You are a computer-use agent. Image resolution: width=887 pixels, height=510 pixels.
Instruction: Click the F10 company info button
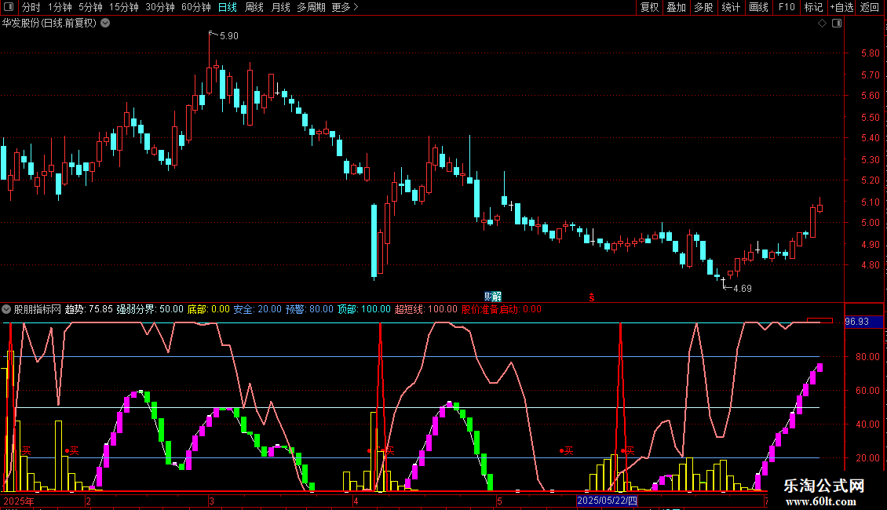coord(786,7)
